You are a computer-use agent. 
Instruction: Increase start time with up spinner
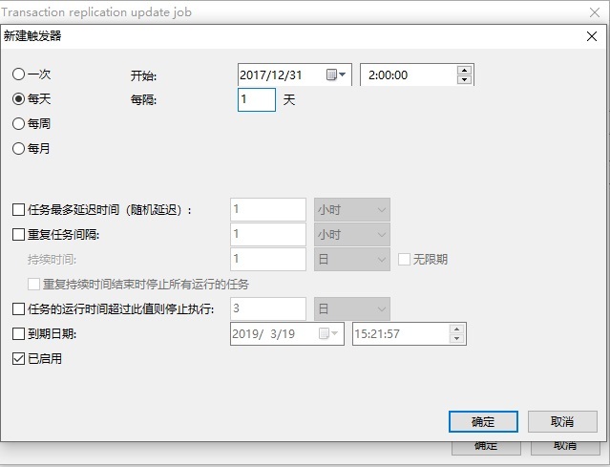(x=465, y=71)
